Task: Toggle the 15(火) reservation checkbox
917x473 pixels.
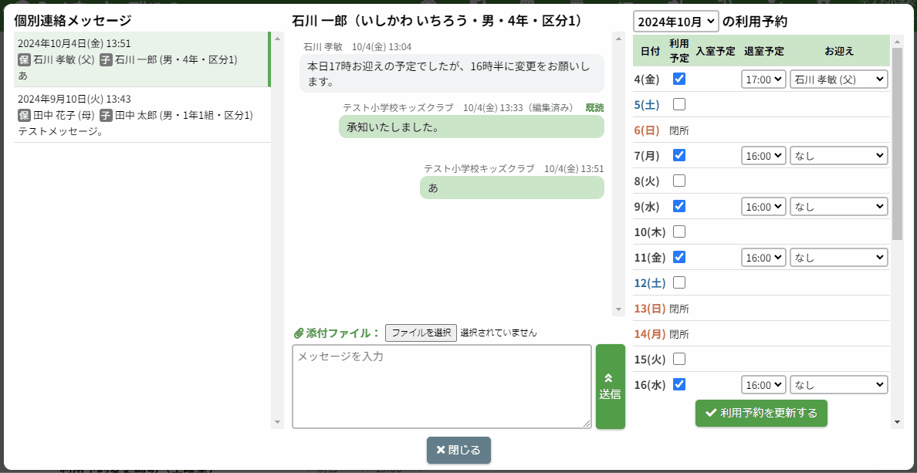Action: coord(679,359)
